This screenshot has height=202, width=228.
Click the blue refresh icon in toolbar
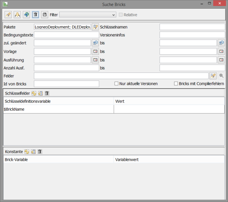pyautogui.click(x=26, y=15)
